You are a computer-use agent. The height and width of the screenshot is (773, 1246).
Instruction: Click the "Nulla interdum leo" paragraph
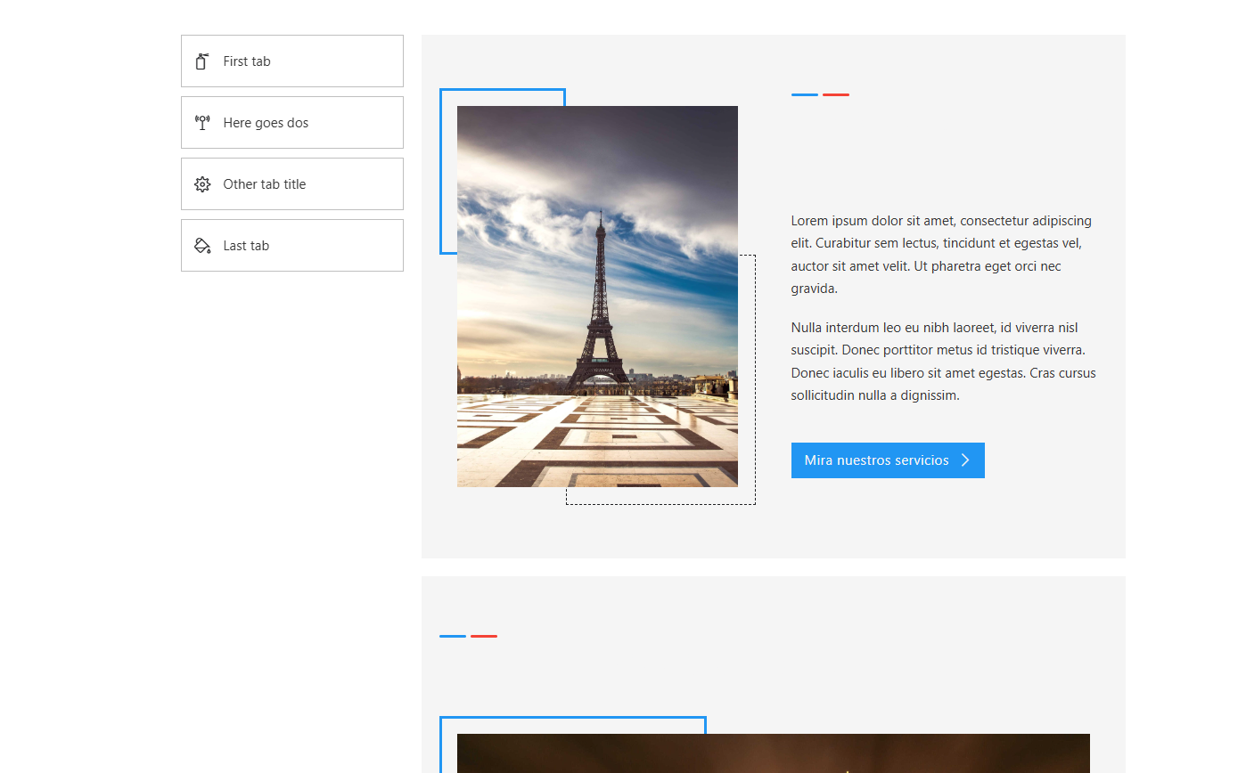943,362
